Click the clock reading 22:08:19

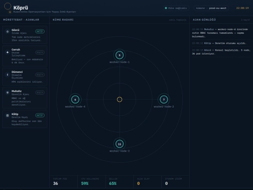(243, 8)
